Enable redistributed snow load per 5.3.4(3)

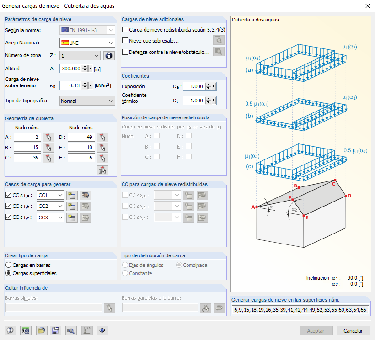coord(125,30)
